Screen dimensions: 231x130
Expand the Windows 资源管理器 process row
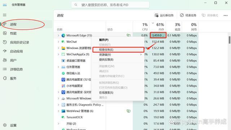pyautogui.click(x=58, y=48)
